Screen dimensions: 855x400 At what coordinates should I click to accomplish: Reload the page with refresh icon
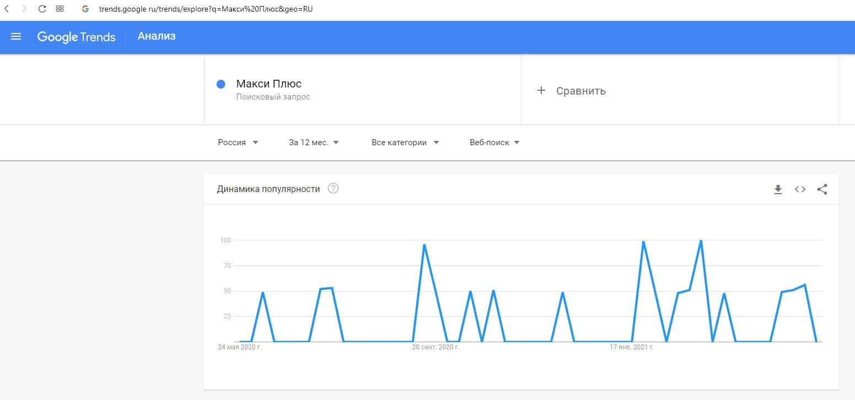[42, 9]
